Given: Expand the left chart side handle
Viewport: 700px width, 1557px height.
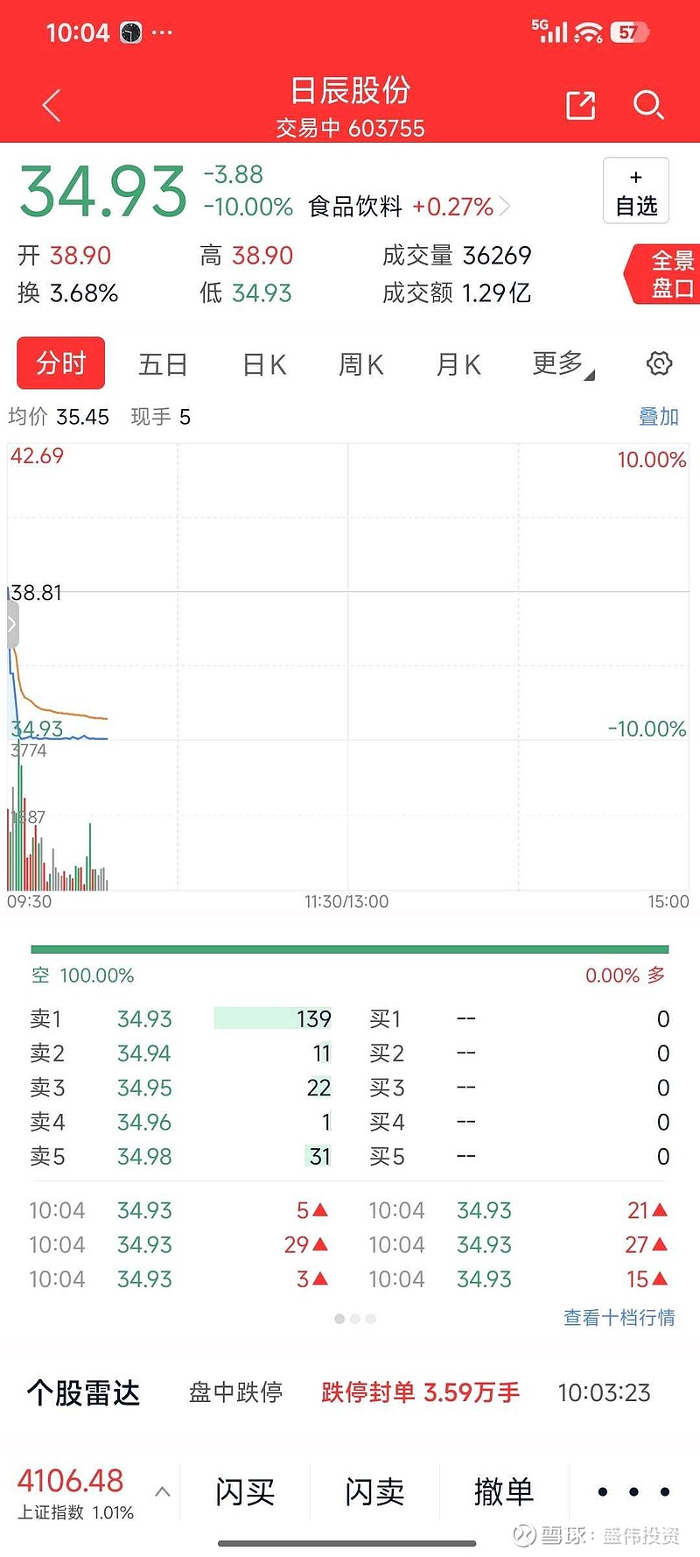Looking at the screenshot, I should (x=12, y=624).
